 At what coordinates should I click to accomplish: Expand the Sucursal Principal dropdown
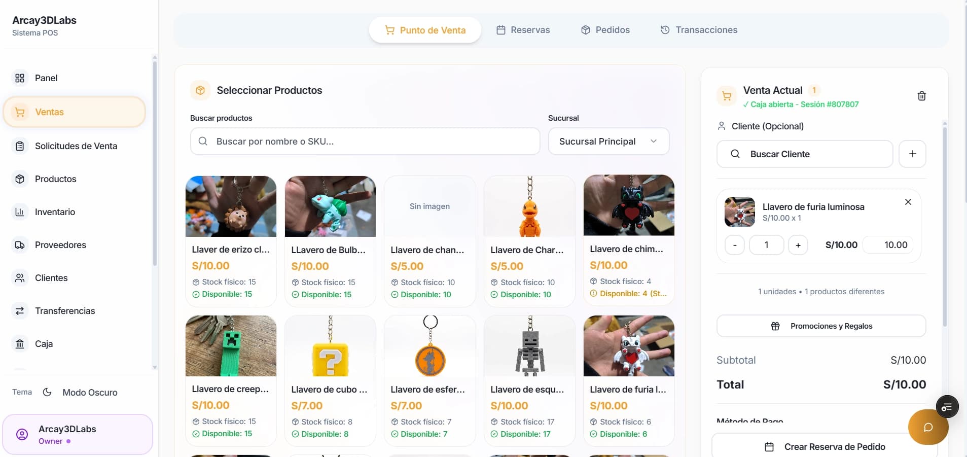[x=608, y=141]
